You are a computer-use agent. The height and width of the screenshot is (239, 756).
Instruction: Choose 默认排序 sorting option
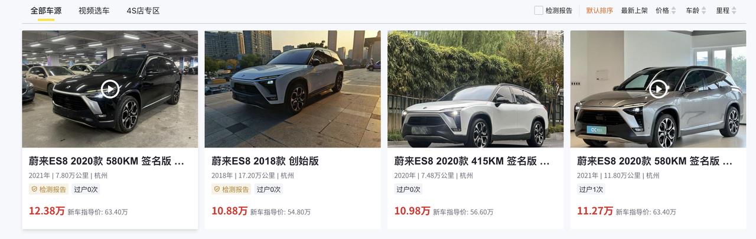[599, 11]
